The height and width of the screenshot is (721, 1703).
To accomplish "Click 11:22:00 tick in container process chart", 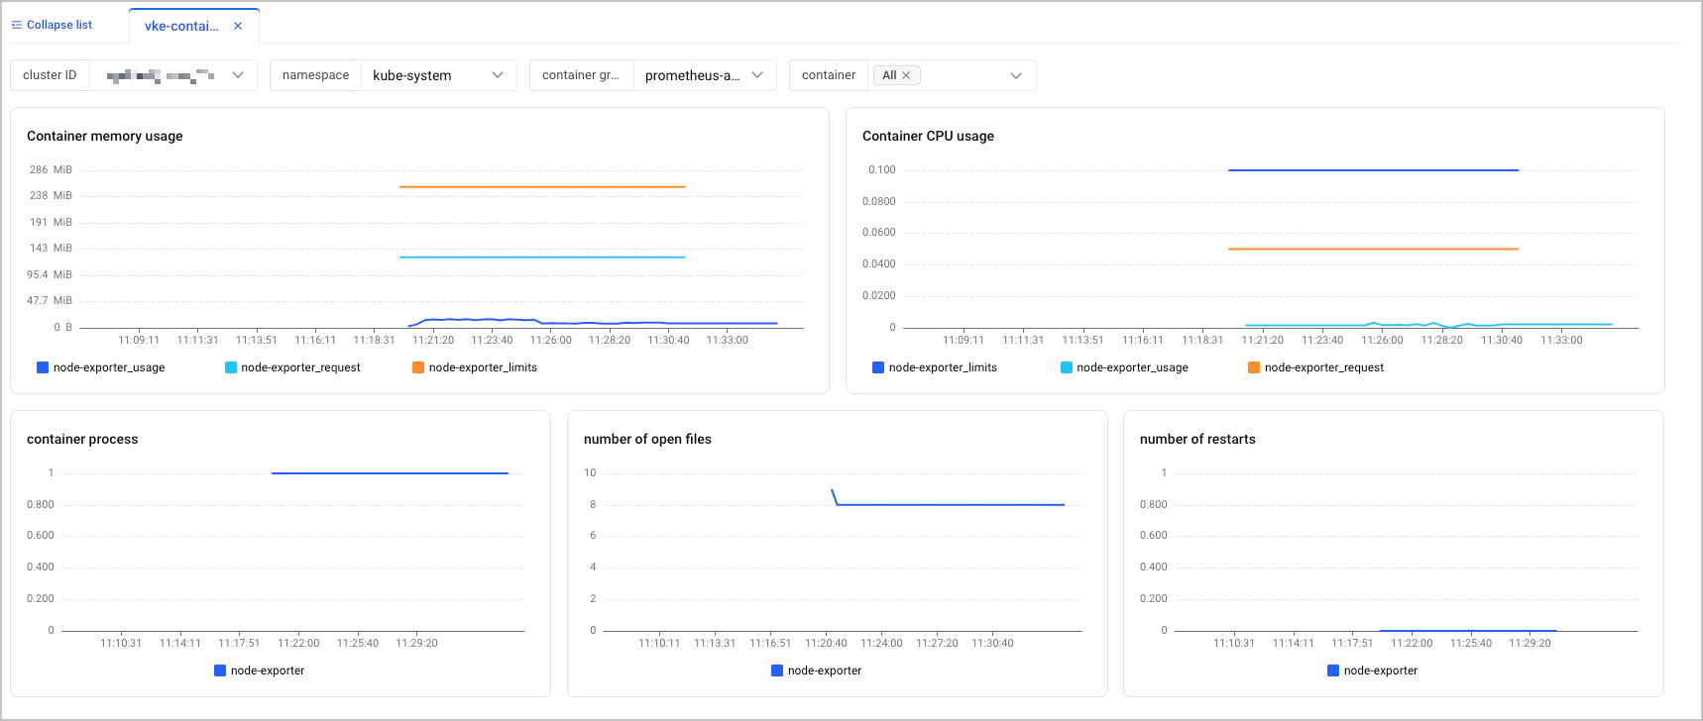I will click(298, 643).
